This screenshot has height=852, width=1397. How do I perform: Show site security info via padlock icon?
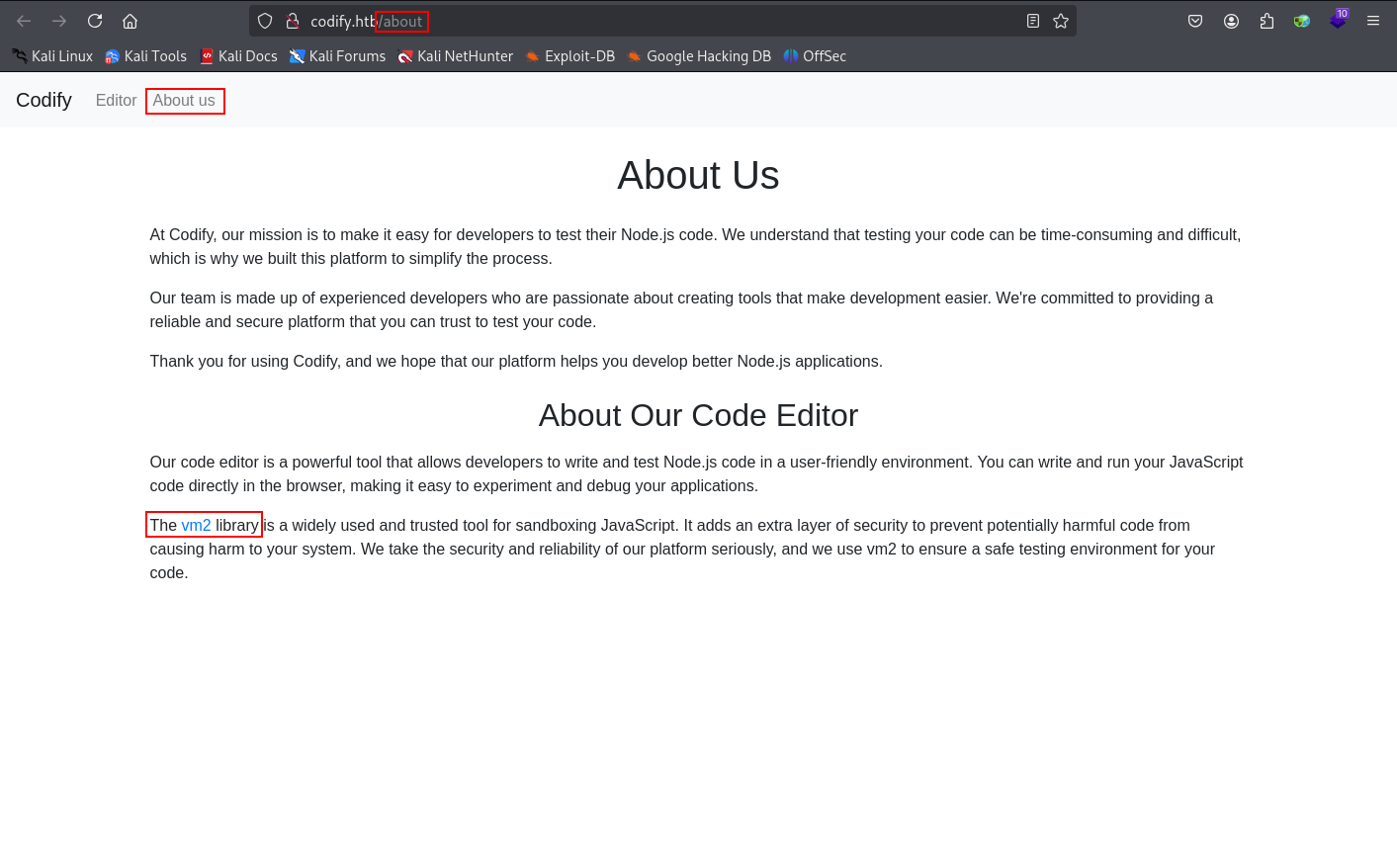(293, 21)
